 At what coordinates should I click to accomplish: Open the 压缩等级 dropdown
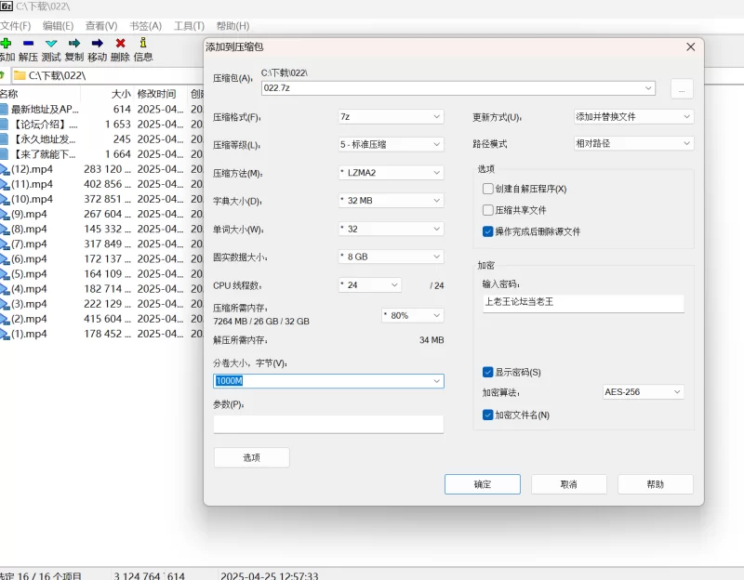tap(391, 144)
